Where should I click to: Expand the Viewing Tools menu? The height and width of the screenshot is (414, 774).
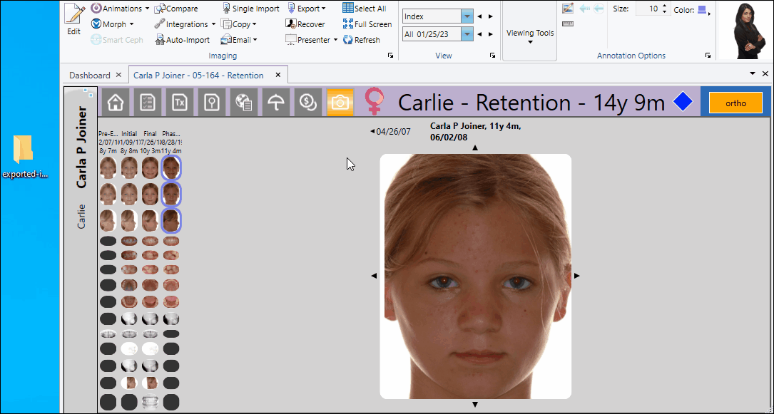530,36
